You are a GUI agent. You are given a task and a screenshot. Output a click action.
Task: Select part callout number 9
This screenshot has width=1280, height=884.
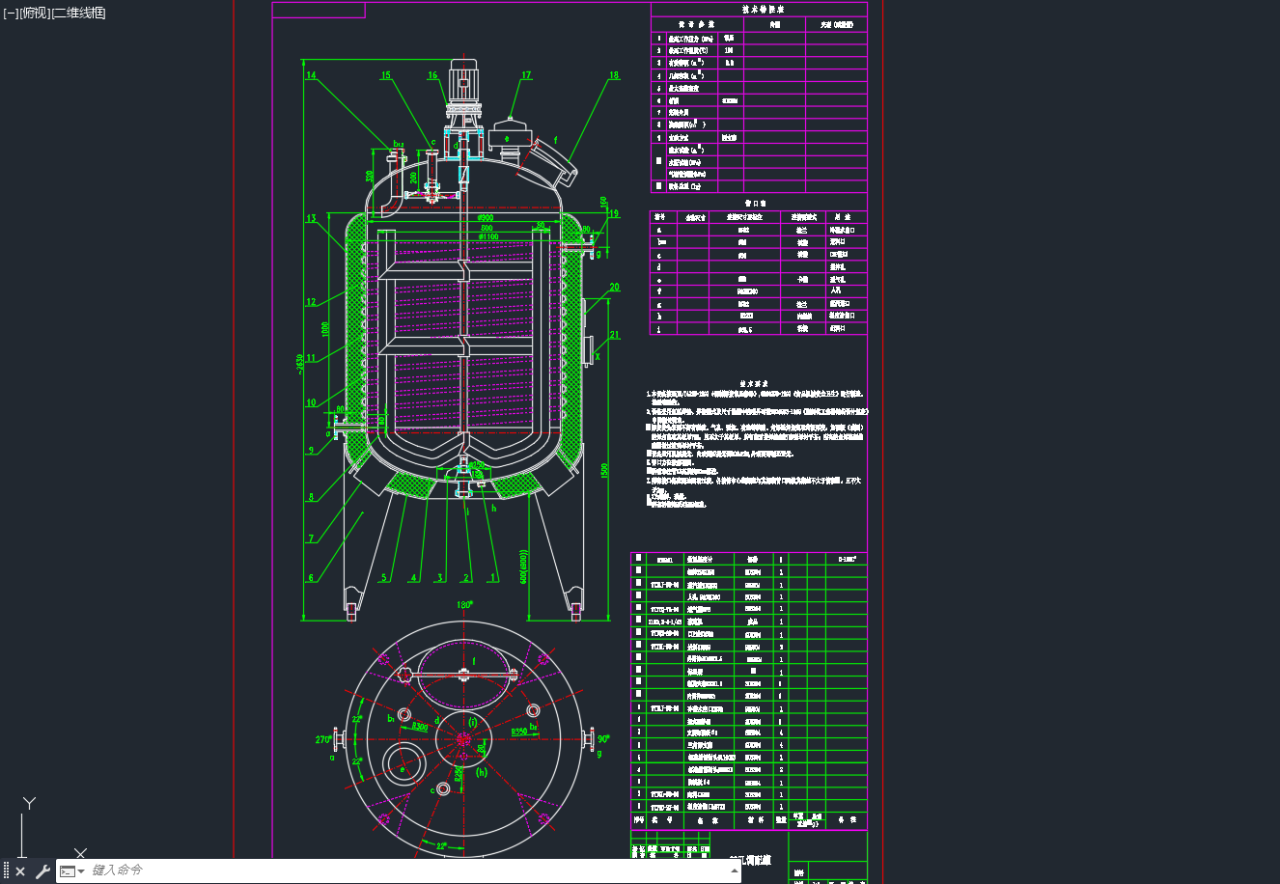[311, 451]
